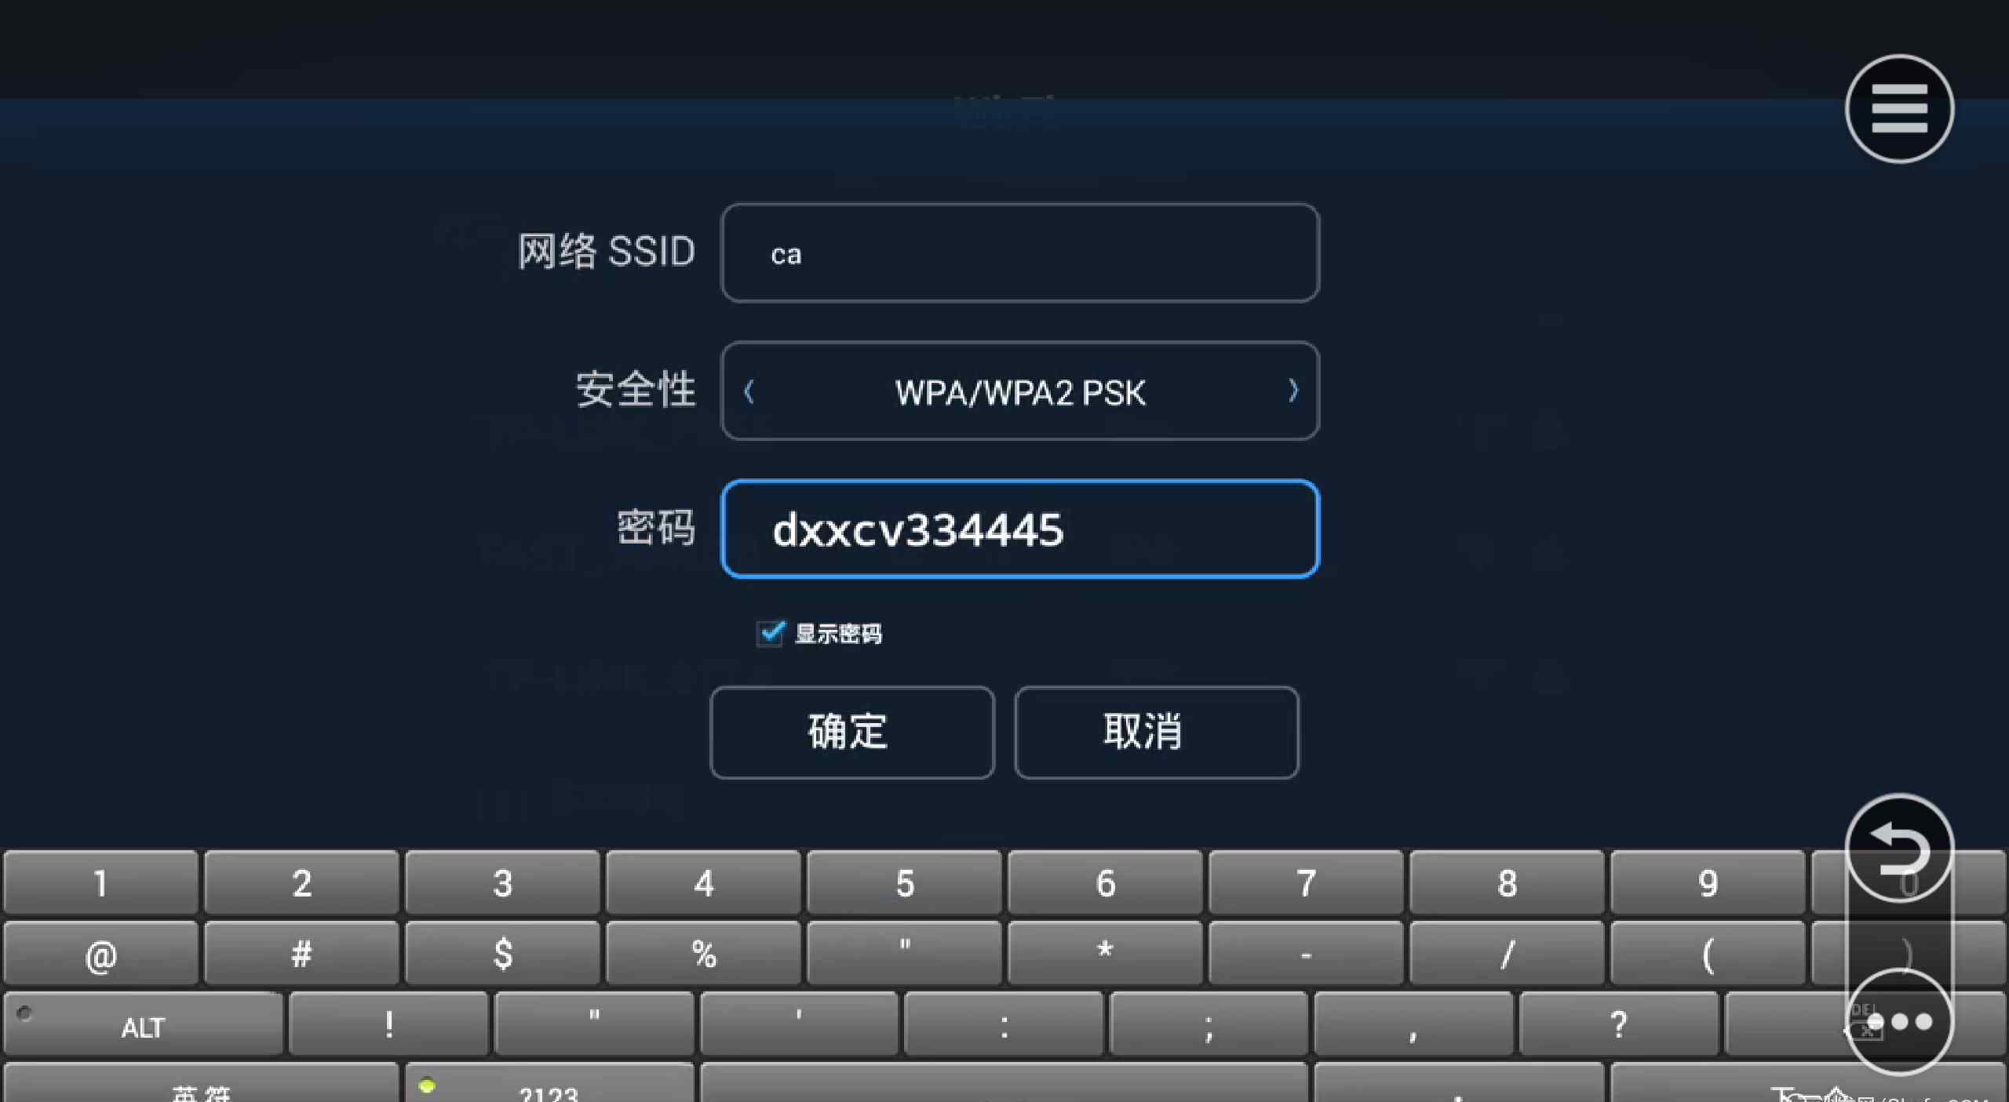The width and height of the screenshot is (2009, 1102).
Task: Open the hamburger menu circle icon
Action: (x=1899, y=109)
